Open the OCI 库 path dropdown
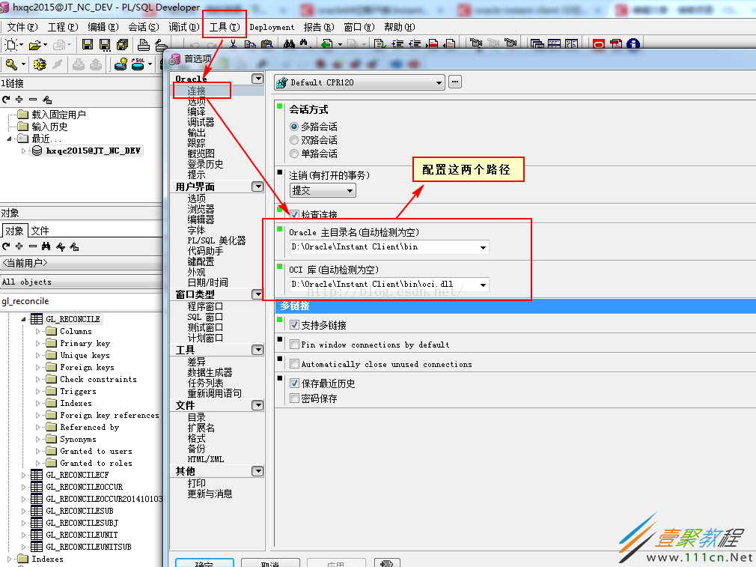The image size is (756, 567). pyautogui.click(x=483, y=285)
